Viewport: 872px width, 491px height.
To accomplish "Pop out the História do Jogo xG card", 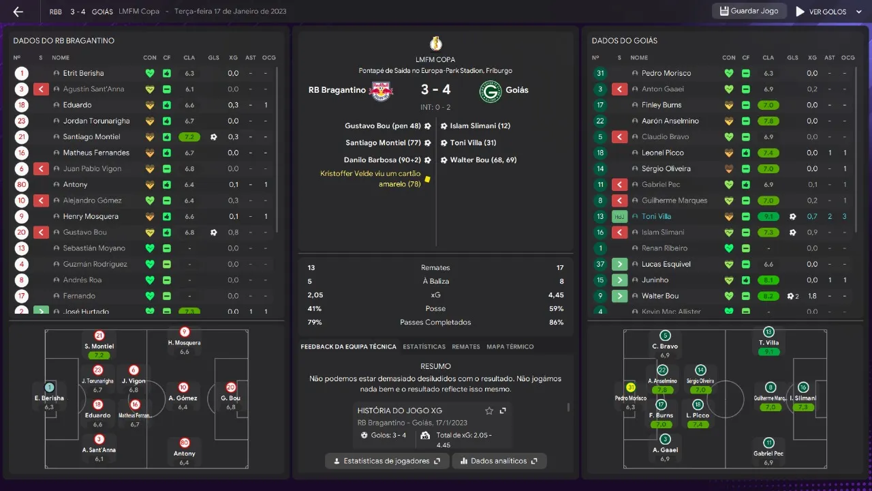I will pos(503,411).
